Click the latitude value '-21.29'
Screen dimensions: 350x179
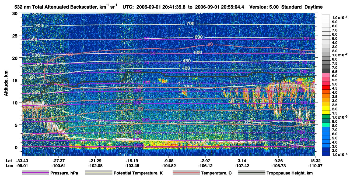[95, 160]
